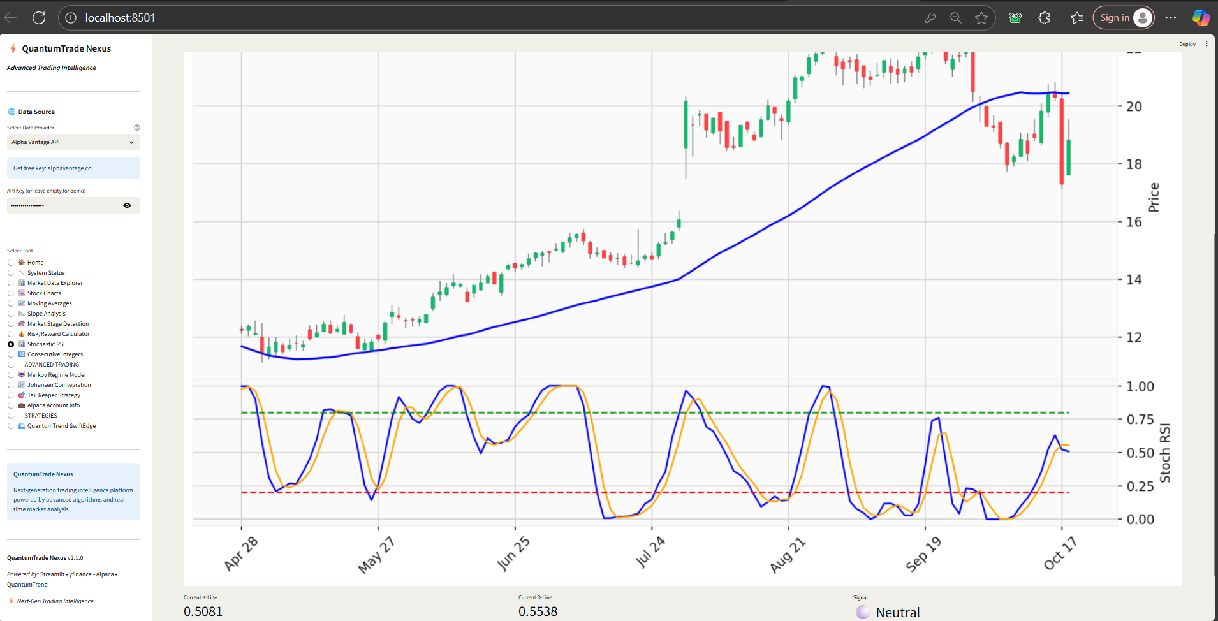Viewport: 1218px width, 621px height.
Task: Click the browser back arrow
Action: point(10,18)
